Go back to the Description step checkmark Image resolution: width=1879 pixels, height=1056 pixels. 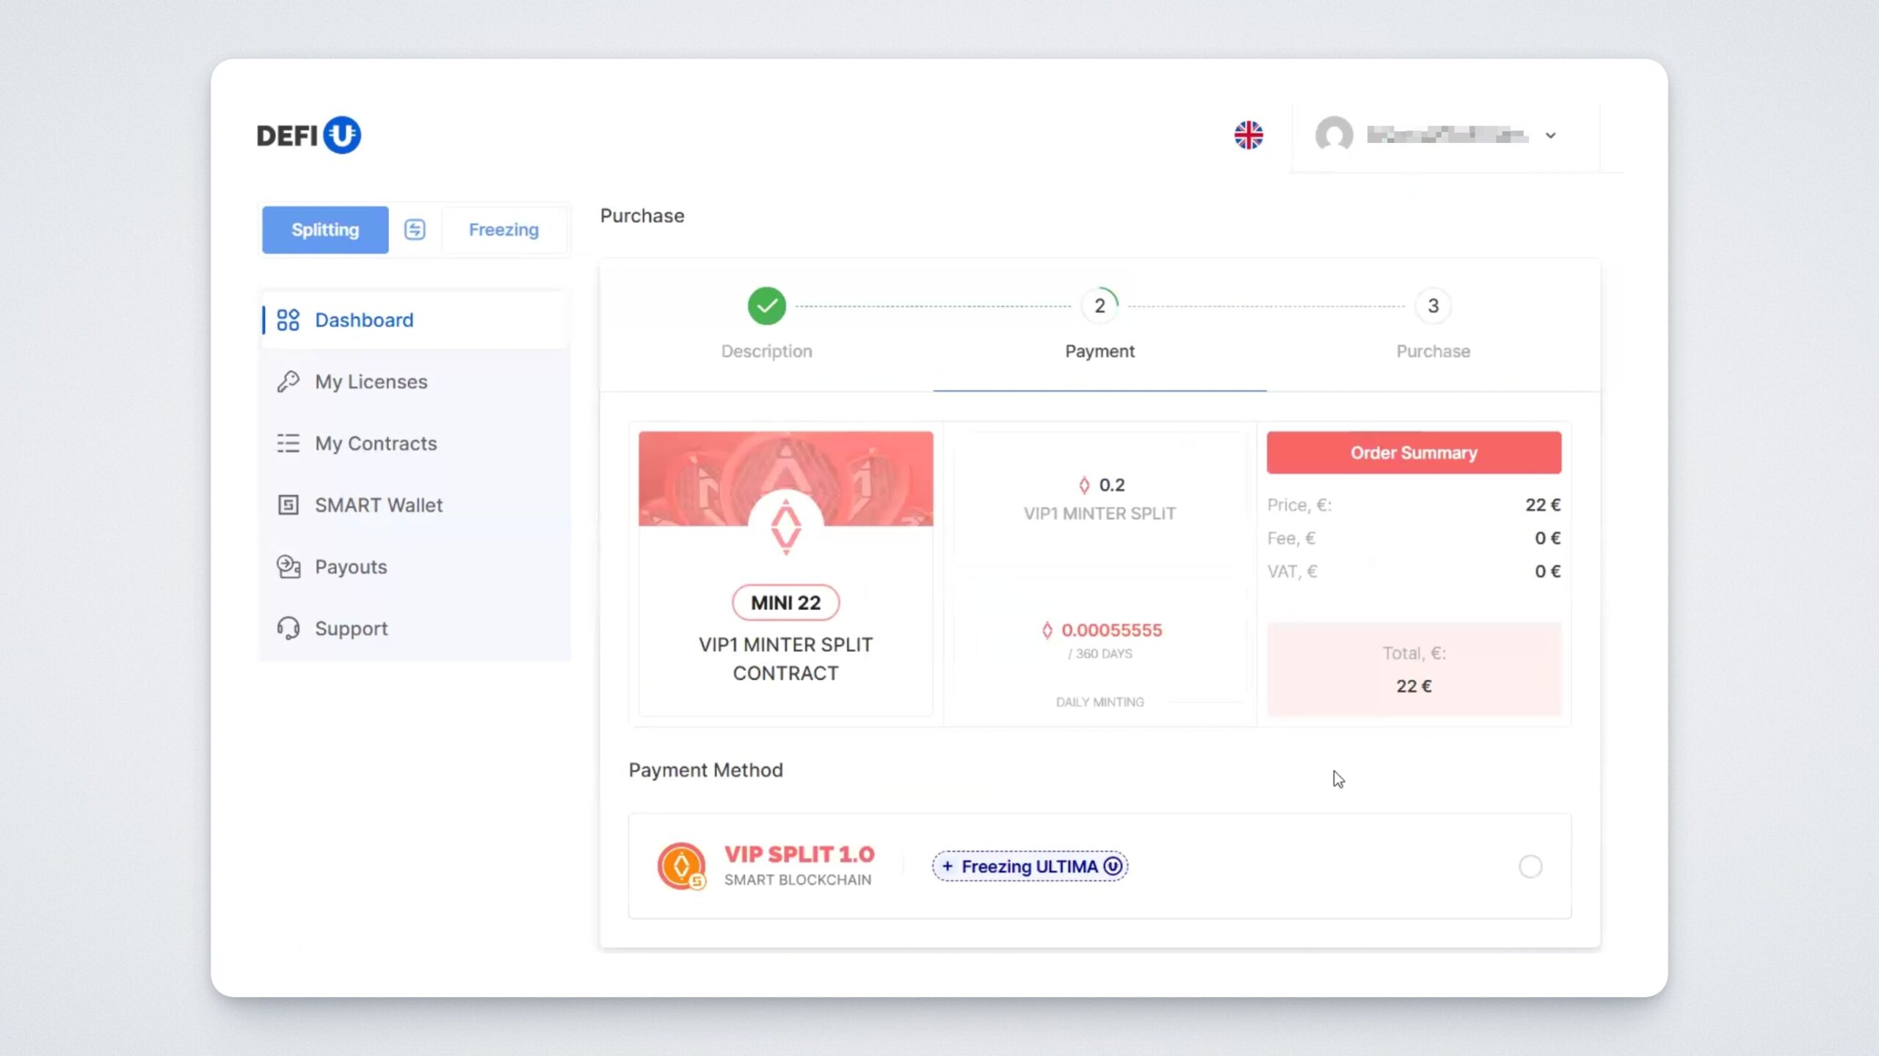coord(766,306)
